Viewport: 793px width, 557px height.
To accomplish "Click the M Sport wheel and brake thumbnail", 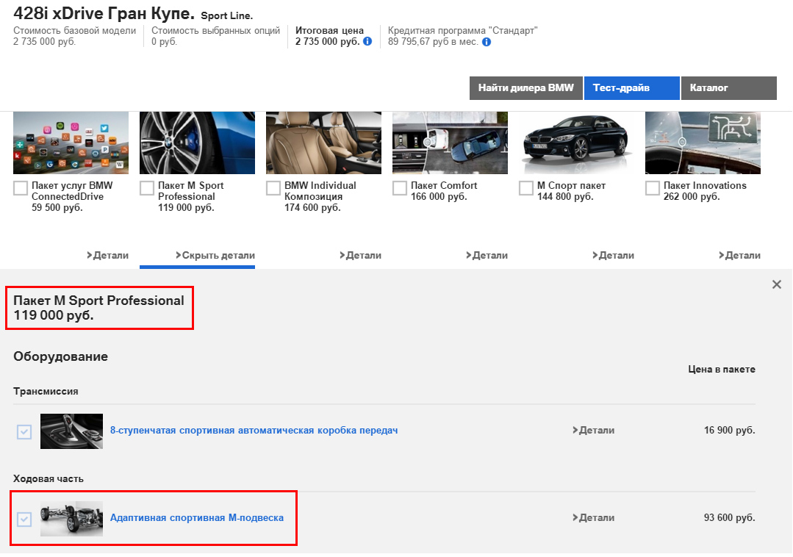I will [x=197, y=143].
